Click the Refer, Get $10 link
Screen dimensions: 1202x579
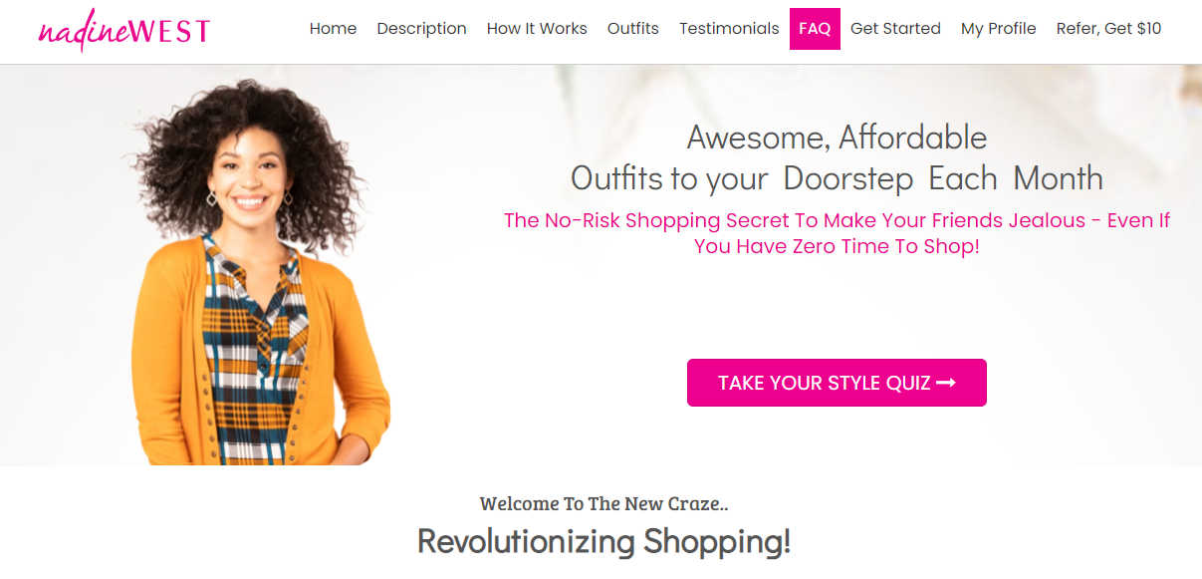pyautogui.click(x=1108, y=29)
